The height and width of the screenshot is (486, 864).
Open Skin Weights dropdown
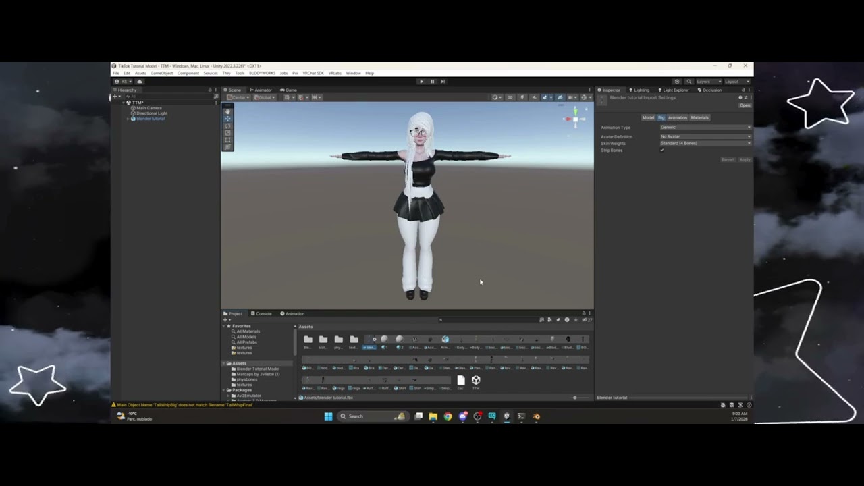point(705,143)
